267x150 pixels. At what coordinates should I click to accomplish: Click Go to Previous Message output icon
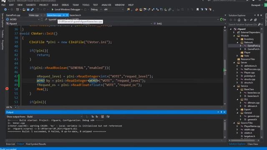click(93, 117)
